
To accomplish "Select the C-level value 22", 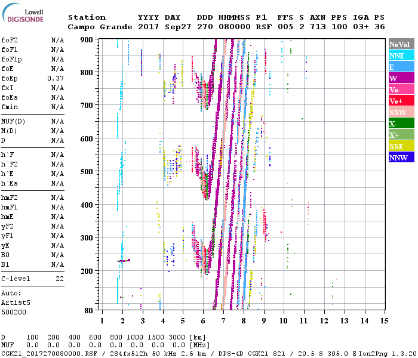I will (59, 279).
